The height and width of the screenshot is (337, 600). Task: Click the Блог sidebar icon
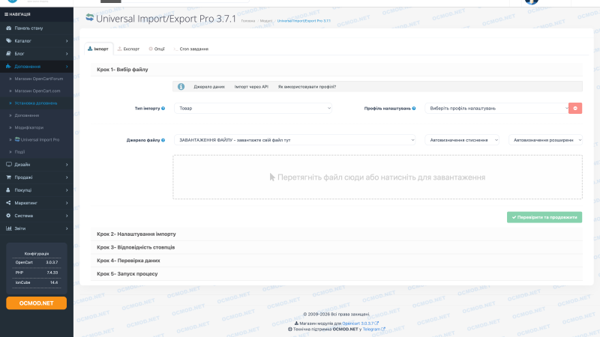point(8,53)
